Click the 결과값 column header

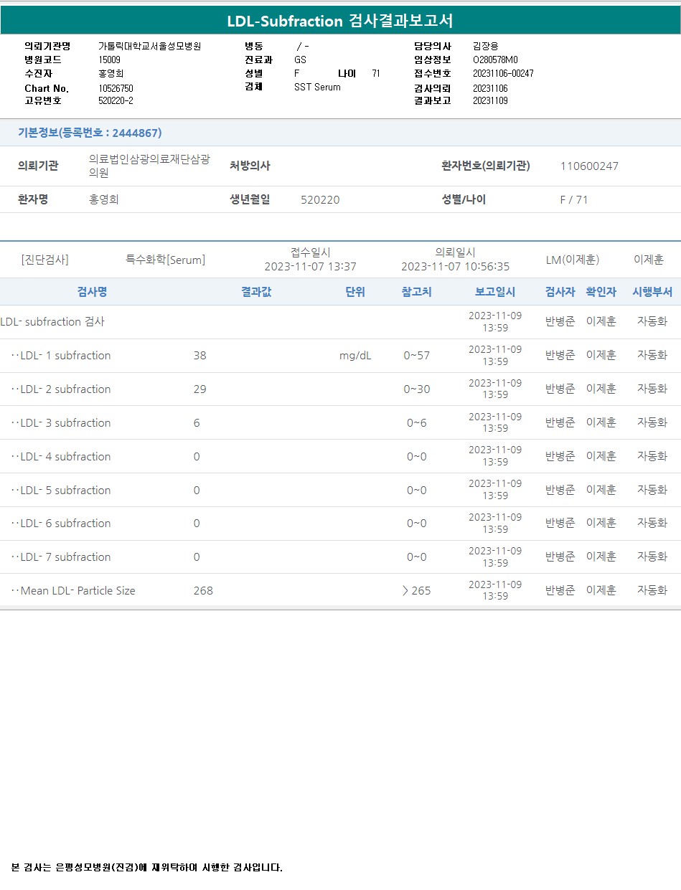click(x=256, y=292)
